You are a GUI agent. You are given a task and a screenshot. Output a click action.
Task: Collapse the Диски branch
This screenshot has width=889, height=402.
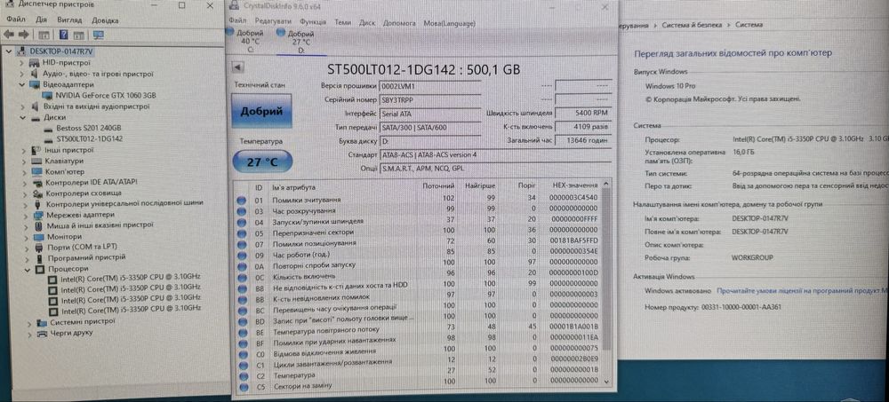[x=23, y=118]
